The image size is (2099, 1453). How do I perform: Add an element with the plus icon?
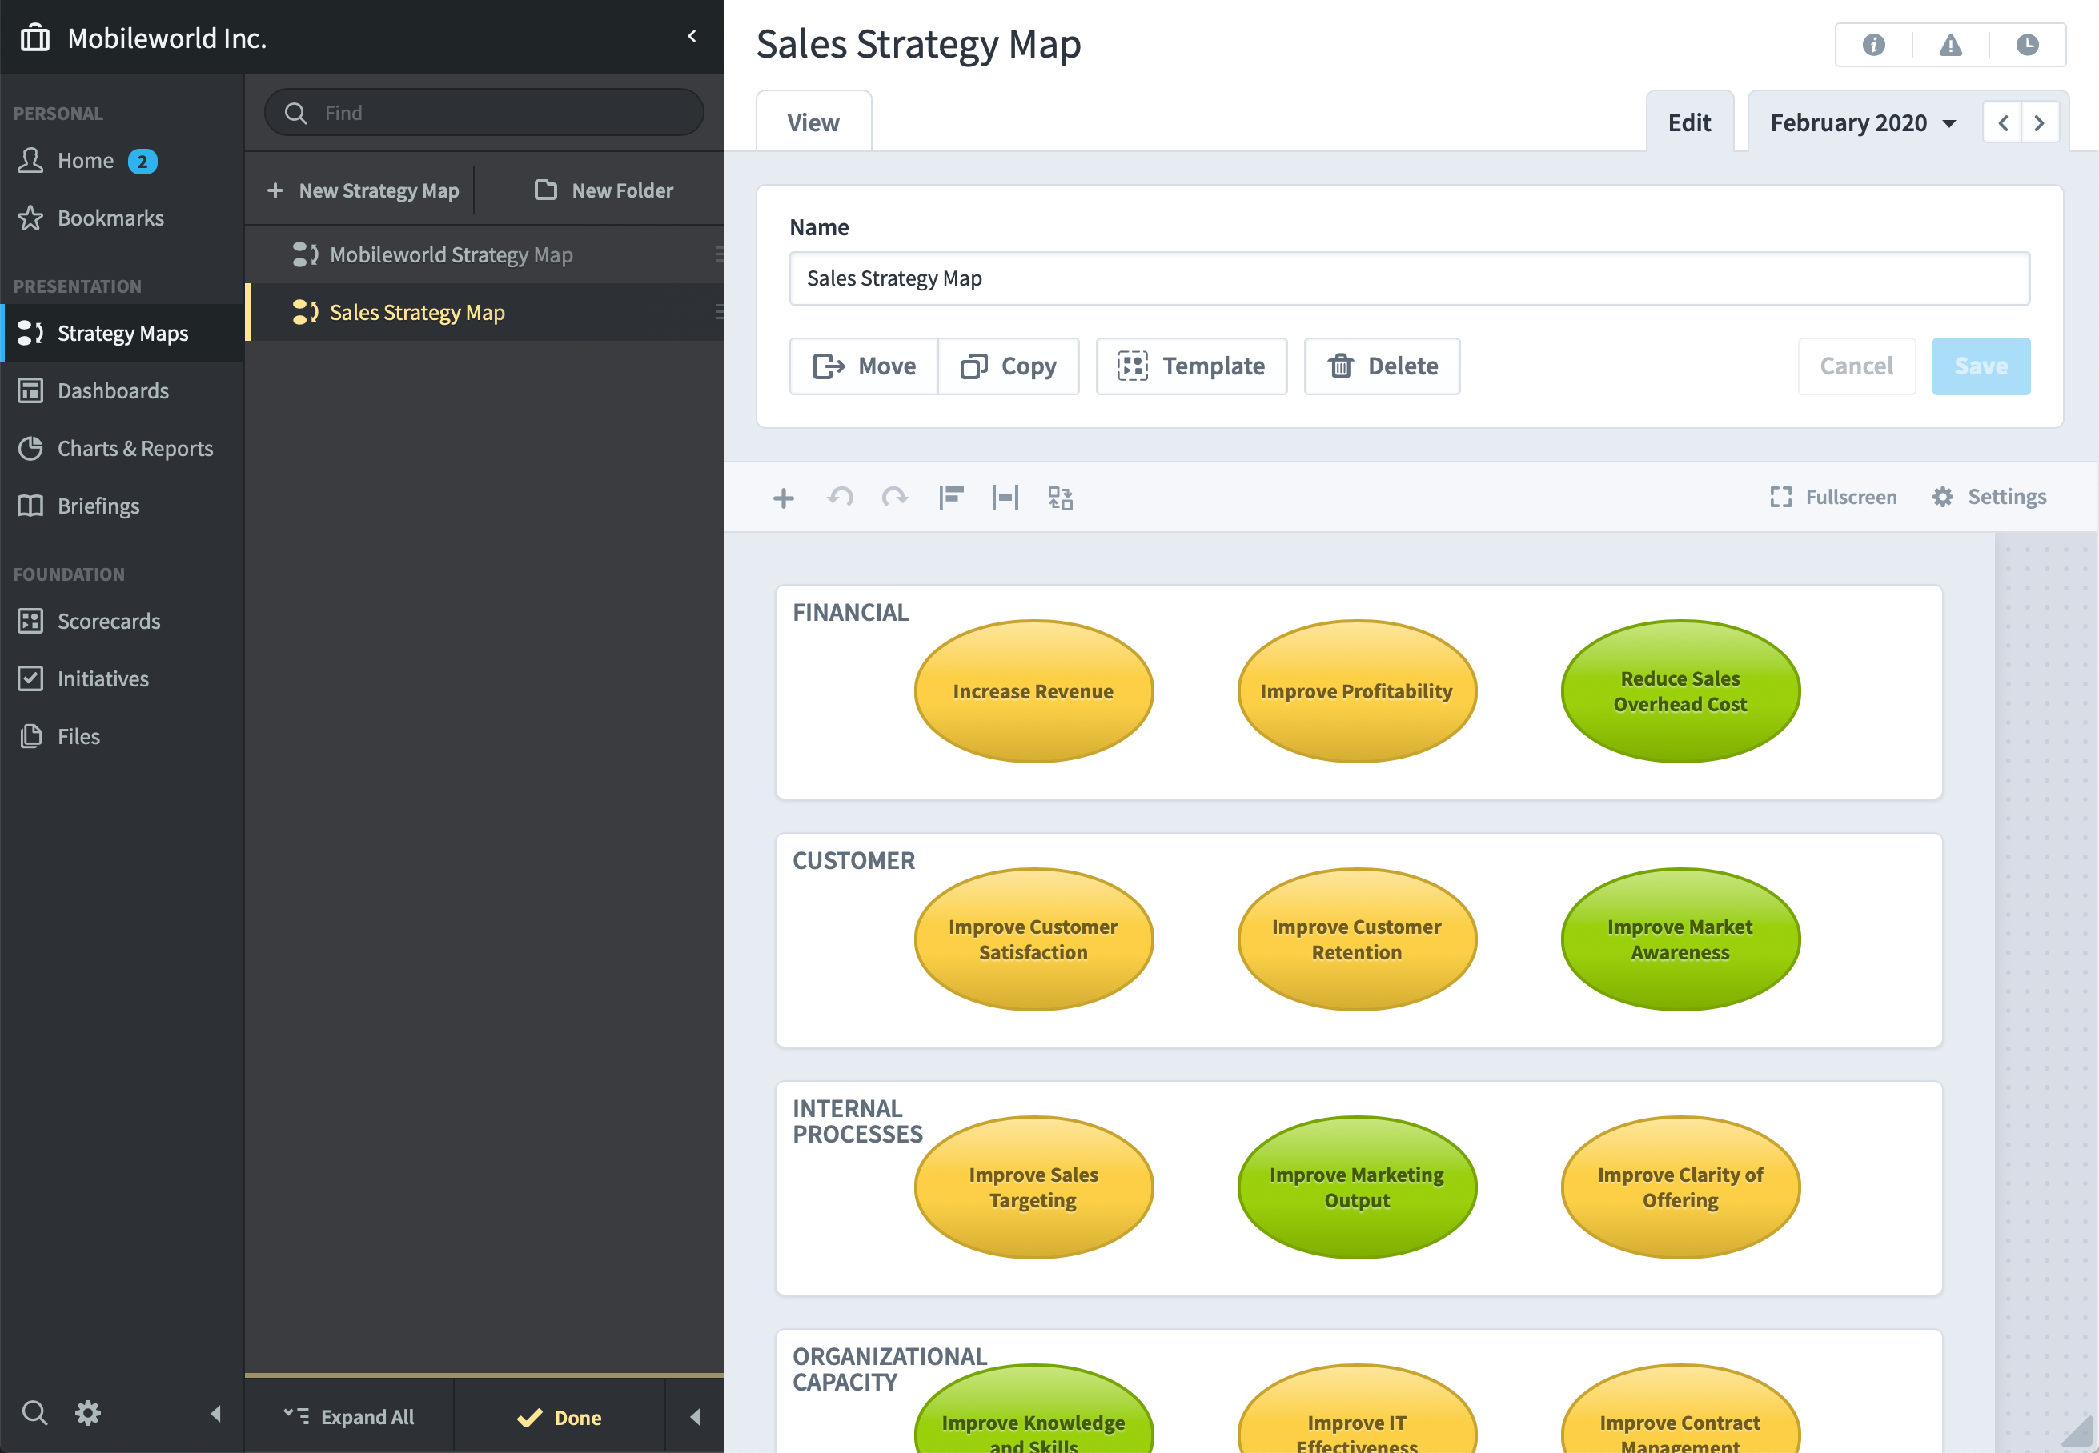coord(783,498)
